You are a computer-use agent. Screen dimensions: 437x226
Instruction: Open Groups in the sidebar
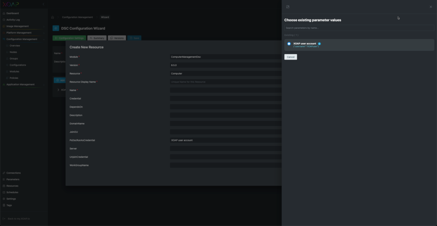pyautogui.click(x=14, y=59)
